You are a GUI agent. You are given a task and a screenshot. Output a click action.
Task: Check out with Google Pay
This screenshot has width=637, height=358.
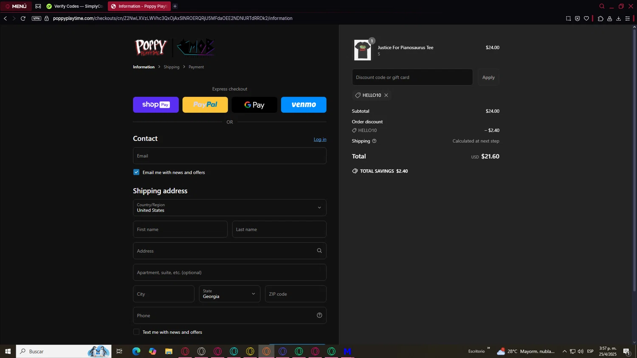pos(254,105)
